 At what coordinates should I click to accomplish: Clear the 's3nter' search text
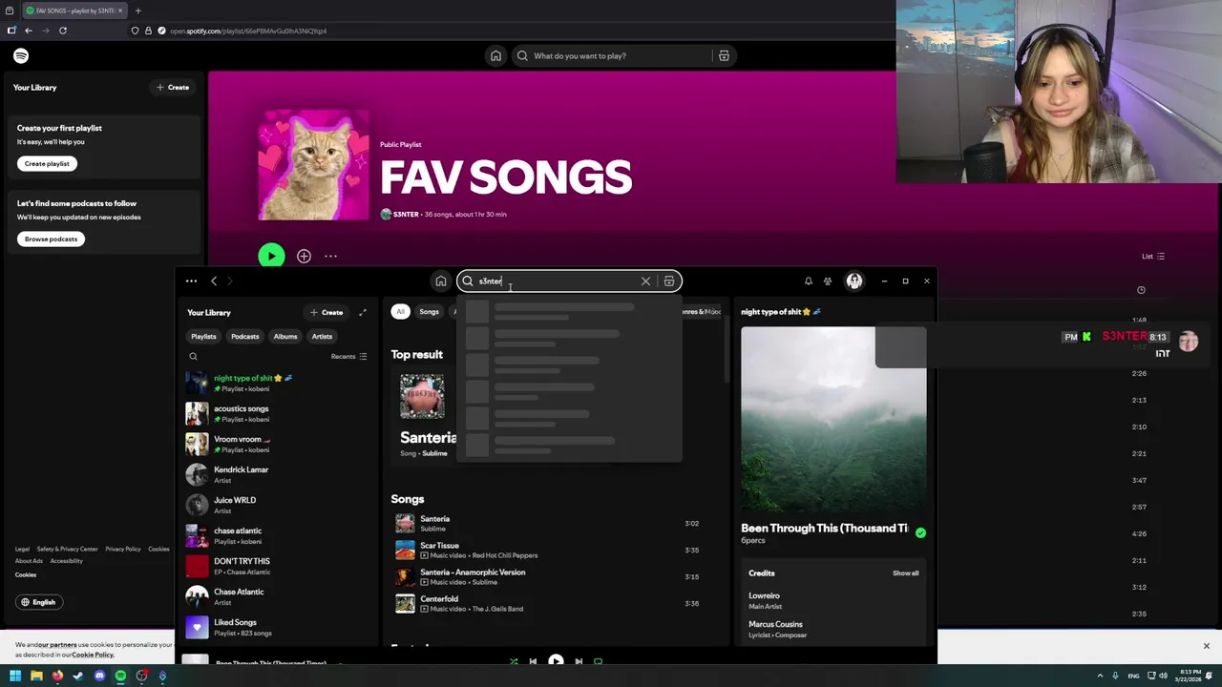tap(645, 281)
